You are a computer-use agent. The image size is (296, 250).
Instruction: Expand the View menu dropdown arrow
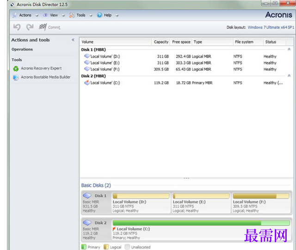(63, 16)
